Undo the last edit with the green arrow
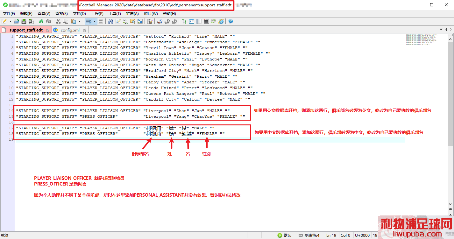 (x=41, y=21)
